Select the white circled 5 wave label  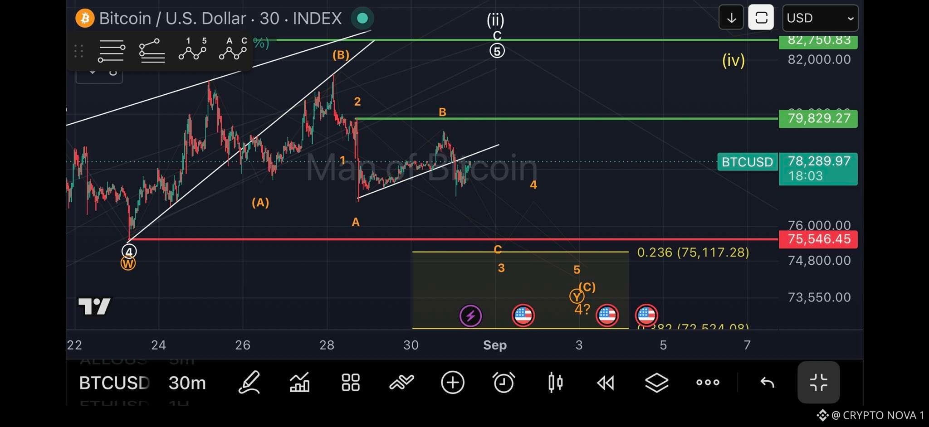point(497,51)
